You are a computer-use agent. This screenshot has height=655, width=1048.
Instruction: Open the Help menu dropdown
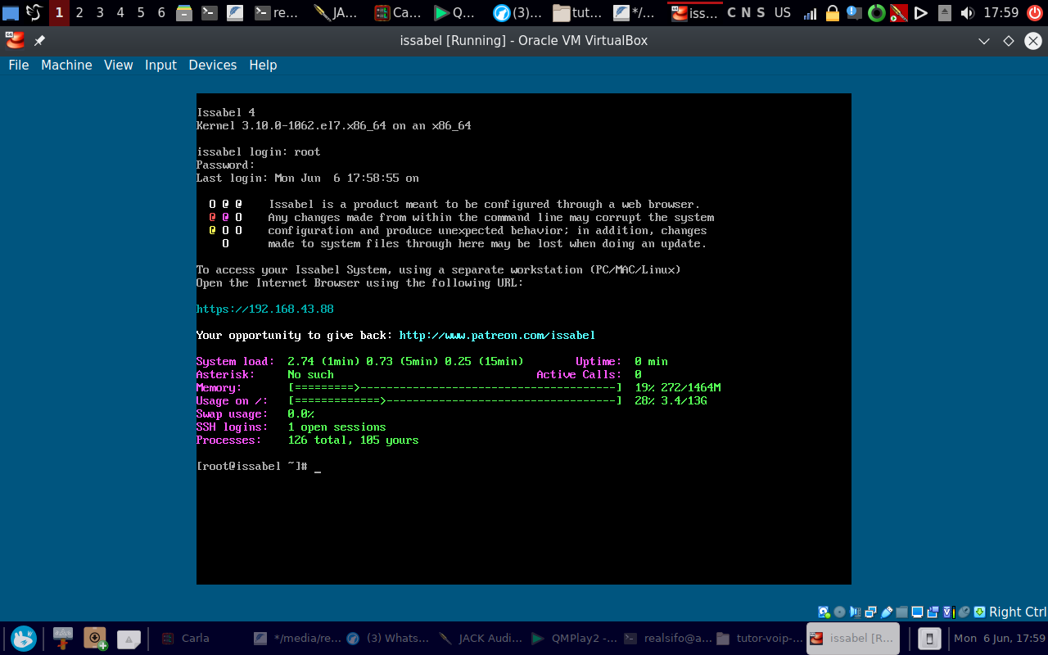coord(263,65)
